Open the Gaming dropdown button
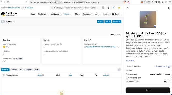 (x=117, y=22)
